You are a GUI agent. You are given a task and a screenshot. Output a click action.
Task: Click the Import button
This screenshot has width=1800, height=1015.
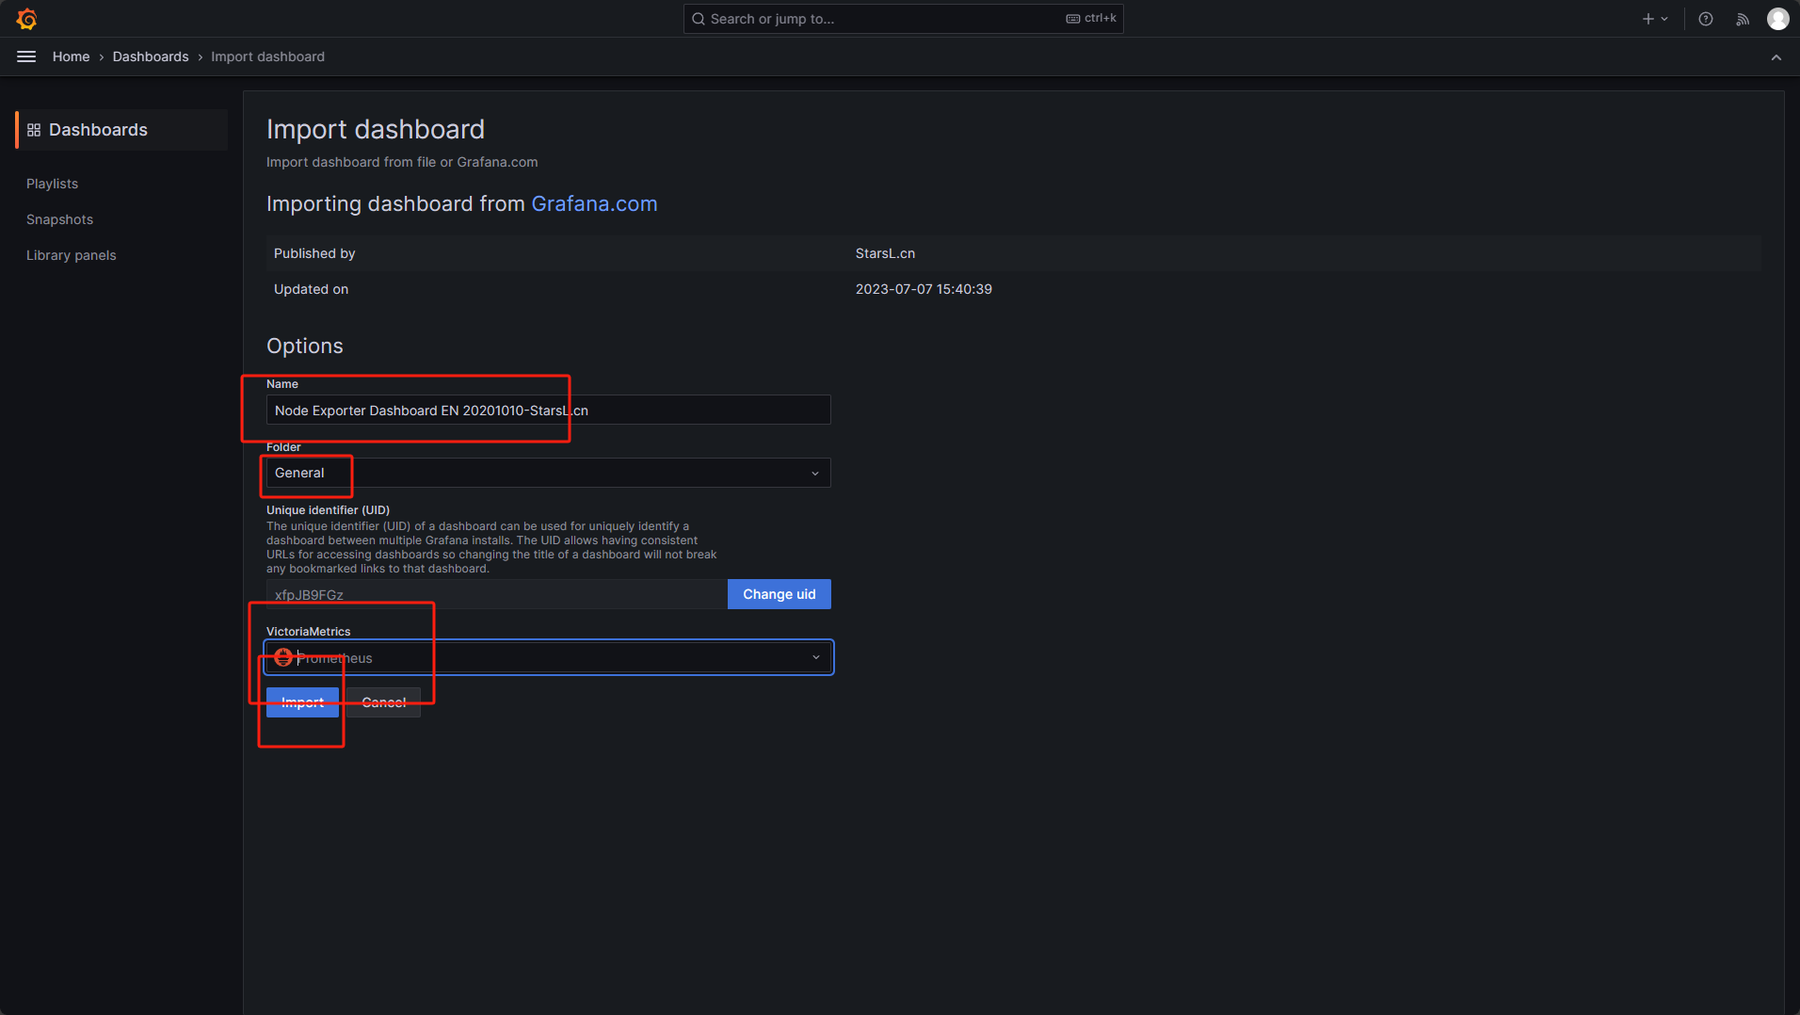(x=302, y=702)
